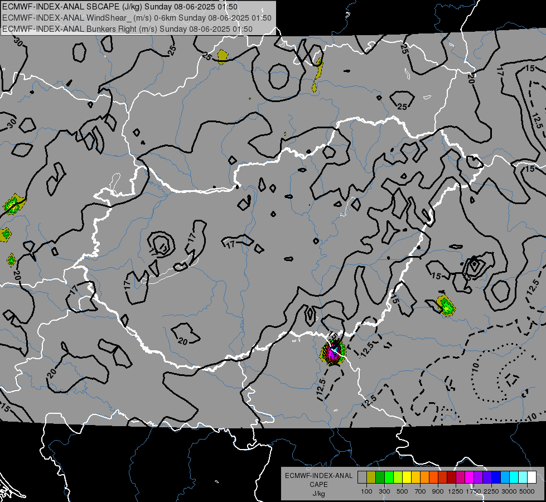Select the dark green legend swatch
The width and height of the screenshot is (546, 502).
380,477
